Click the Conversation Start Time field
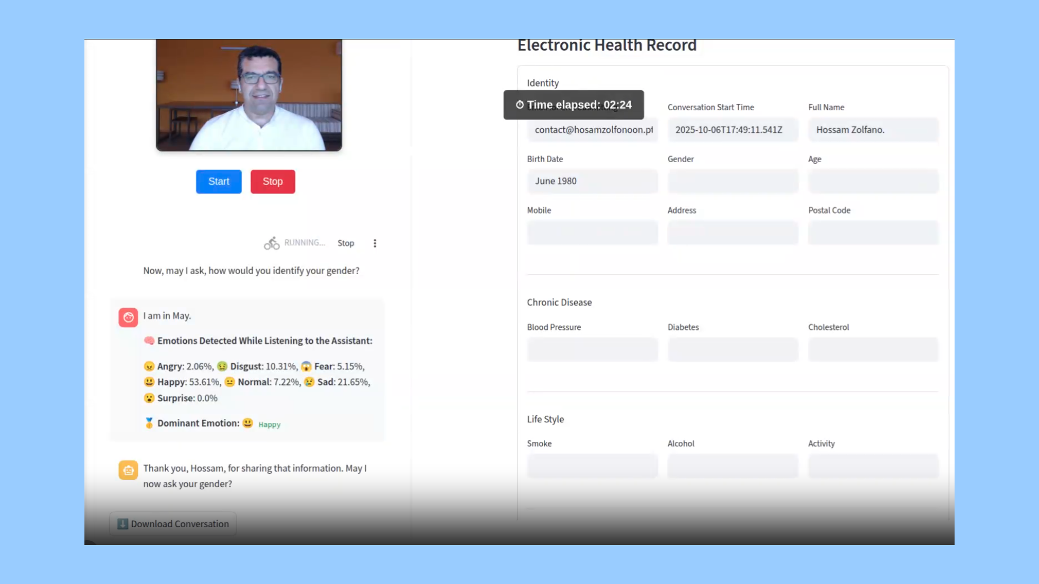Screen dimensions: 1039x584 pyautogui.click(x=733, y=130)
